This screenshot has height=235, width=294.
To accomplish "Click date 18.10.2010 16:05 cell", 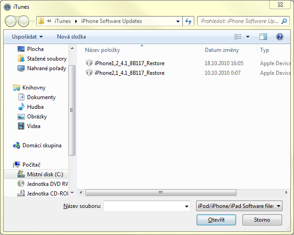I will click(224, 63).
